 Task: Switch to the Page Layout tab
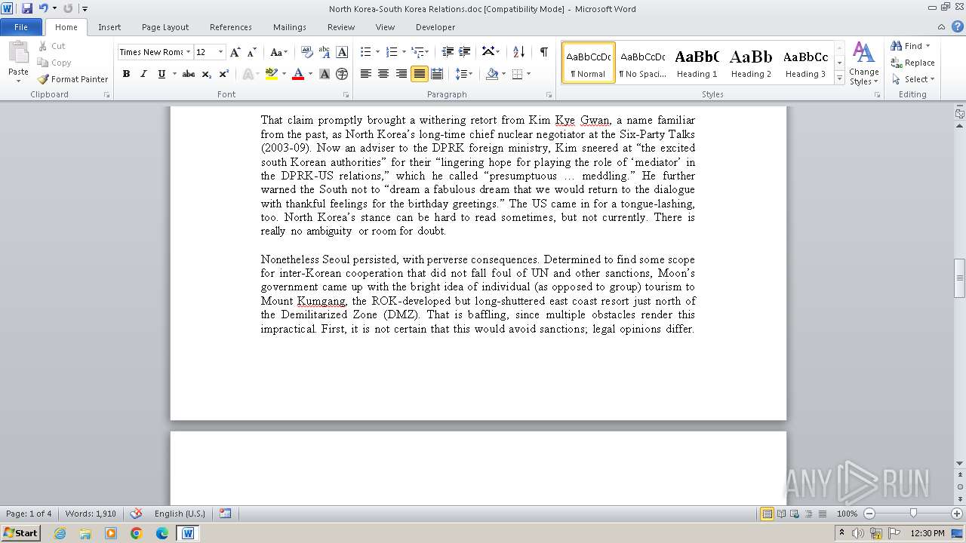pos(165,27)
